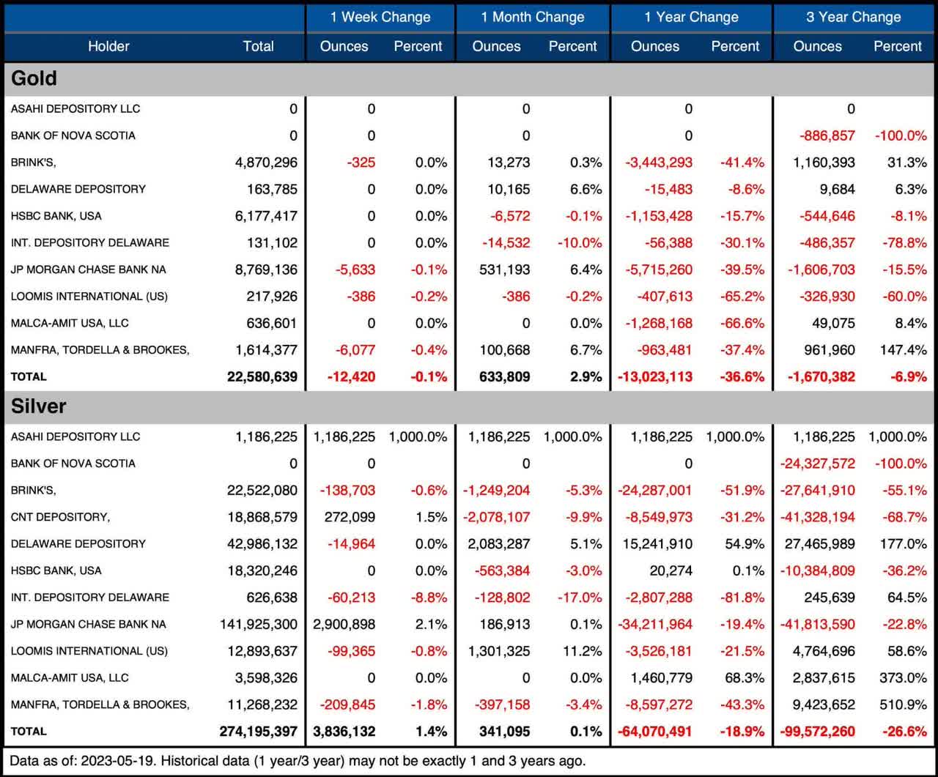The image size is (938, 777).
Task: Click the 1 Year Change header
Action: (x=690, y=16)
